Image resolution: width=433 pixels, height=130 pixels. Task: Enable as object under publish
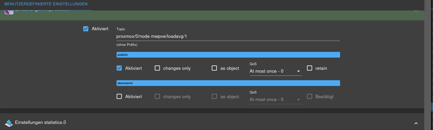[x=214, y=68]
